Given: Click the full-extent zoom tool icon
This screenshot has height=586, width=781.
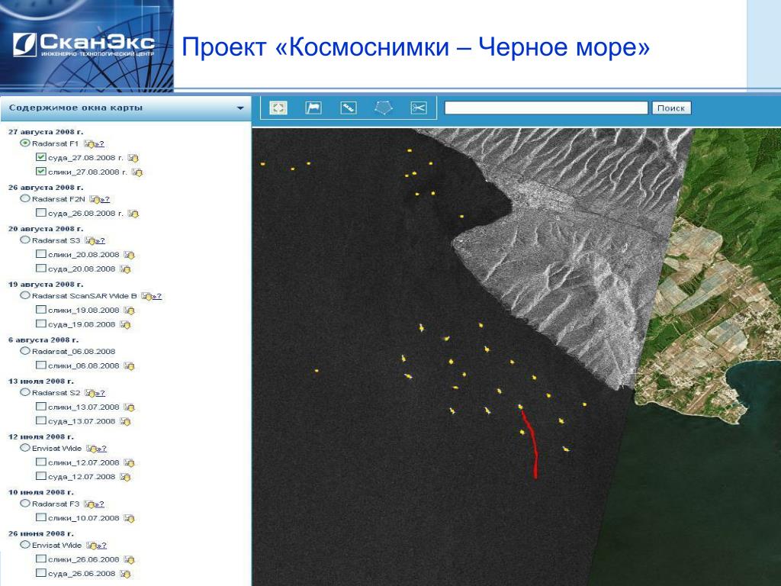Looking at the screenshot, I should click(x=279, y=108).
